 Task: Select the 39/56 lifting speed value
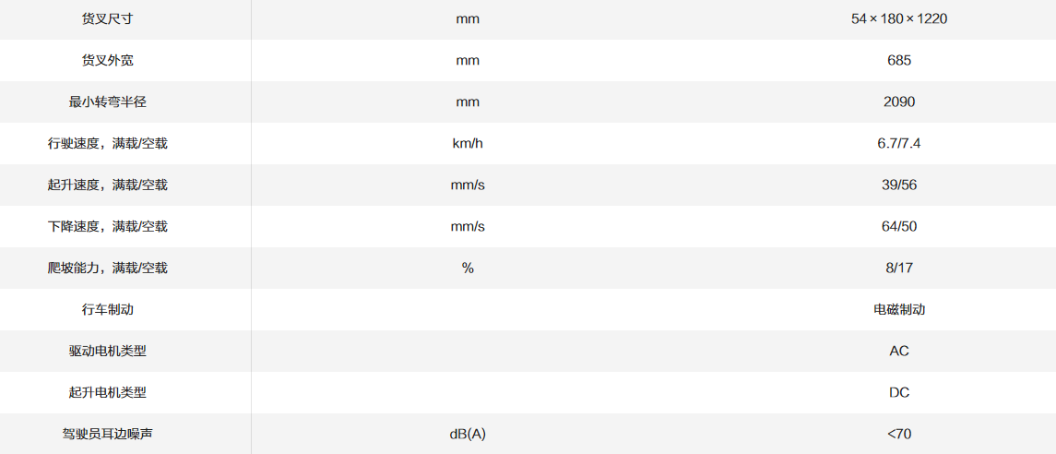pos(899,185)
